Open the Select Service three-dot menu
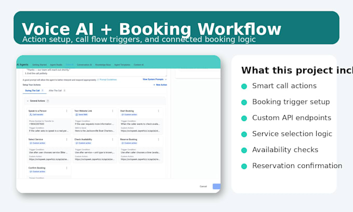353x212 pixels. point(66,139)
